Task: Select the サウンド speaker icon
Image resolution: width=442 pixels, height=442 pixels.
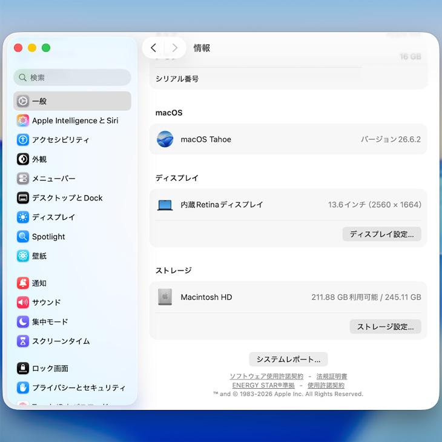Action: click(23, 303)
